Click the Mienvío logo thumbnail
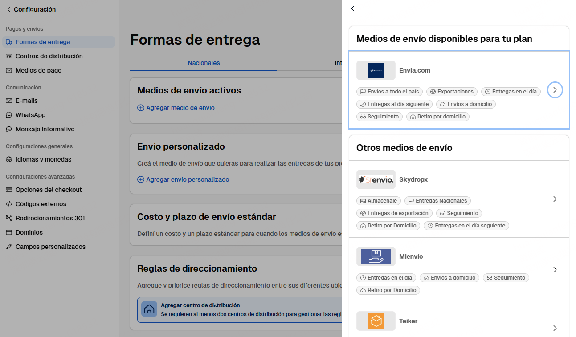576x337 pixels. tap(376, 256)
